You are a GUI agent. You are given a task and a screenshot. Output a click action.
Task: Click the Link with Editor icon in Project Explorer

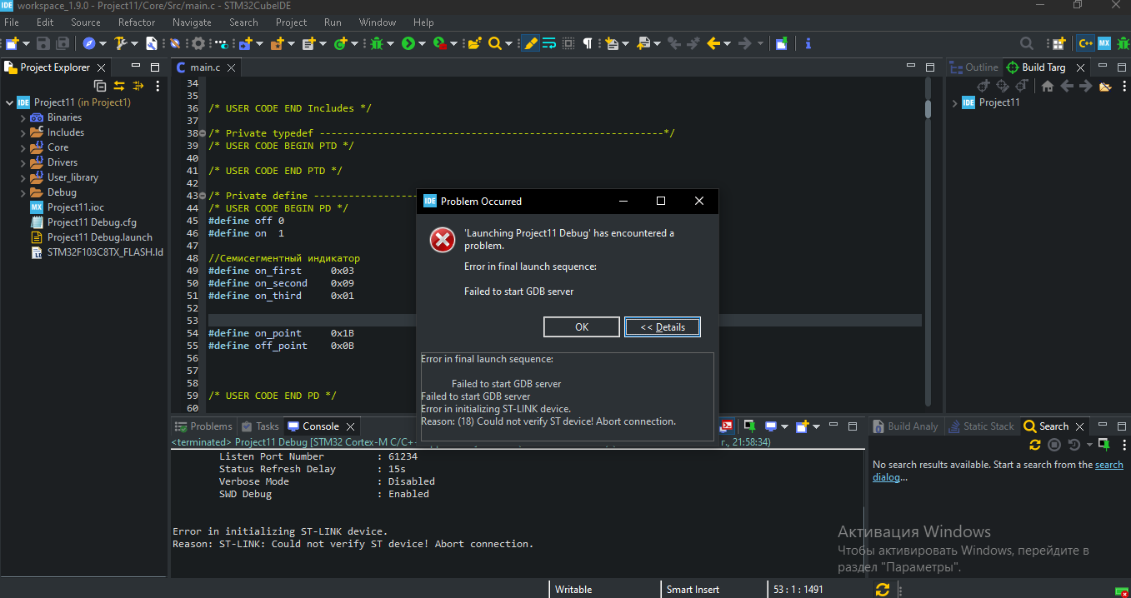[x=119, y=86]
